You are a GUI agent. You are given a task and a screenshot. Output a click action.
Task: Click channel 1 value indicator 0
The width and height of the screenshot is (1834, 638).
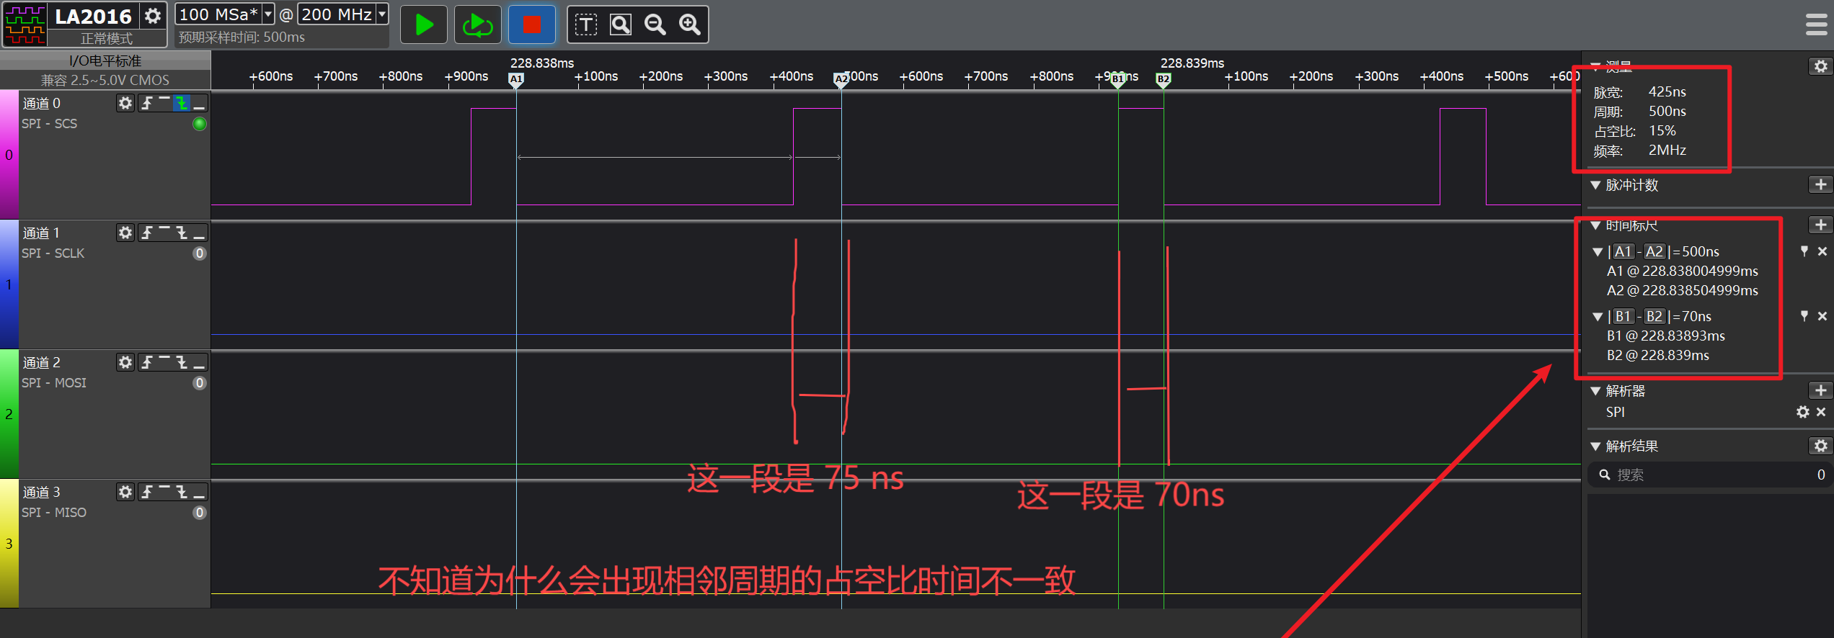(200, 253)
